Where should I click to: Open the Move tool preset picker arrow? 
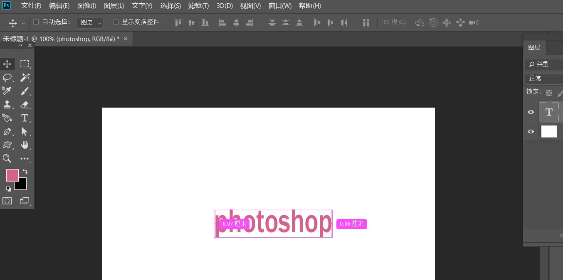(x=23, y=23)
